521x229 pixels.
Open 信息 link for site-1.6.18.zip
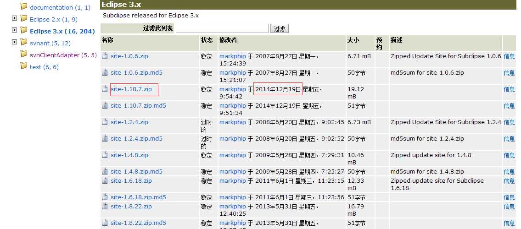(x=509, y=181)
